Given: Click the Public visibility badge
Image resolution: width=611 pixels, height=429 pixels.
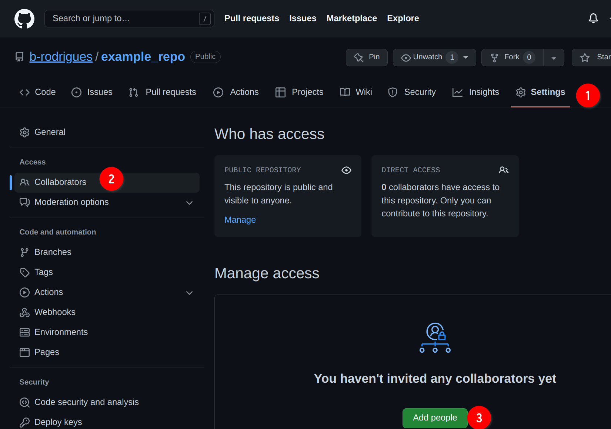Looking at the screenshot, I should 206,57.
